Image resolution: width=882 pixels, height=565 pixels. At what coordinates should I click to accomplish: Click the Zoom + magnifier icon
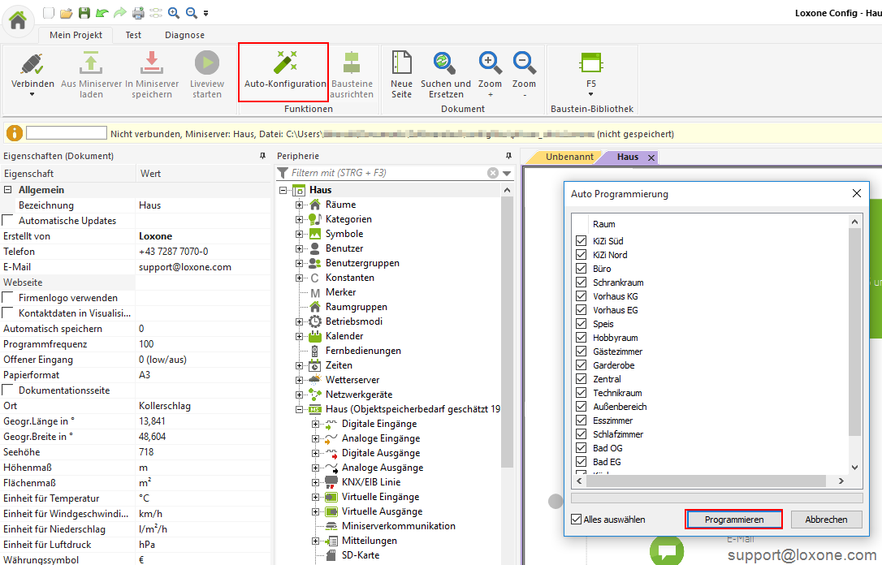pos(490,63)
